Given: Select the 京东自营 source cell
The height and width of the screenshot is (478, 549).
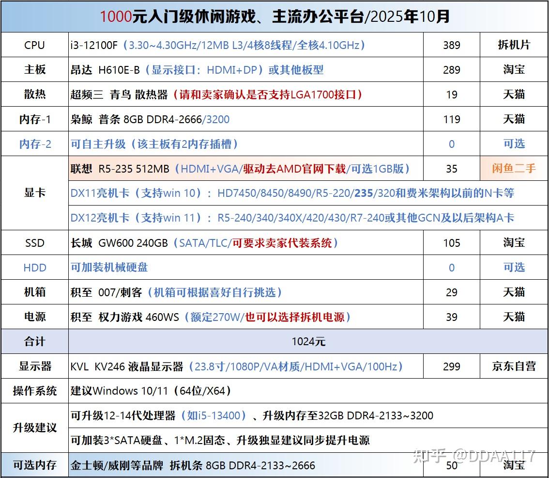Looking at the screenshot, I should [x=514, y=366].
